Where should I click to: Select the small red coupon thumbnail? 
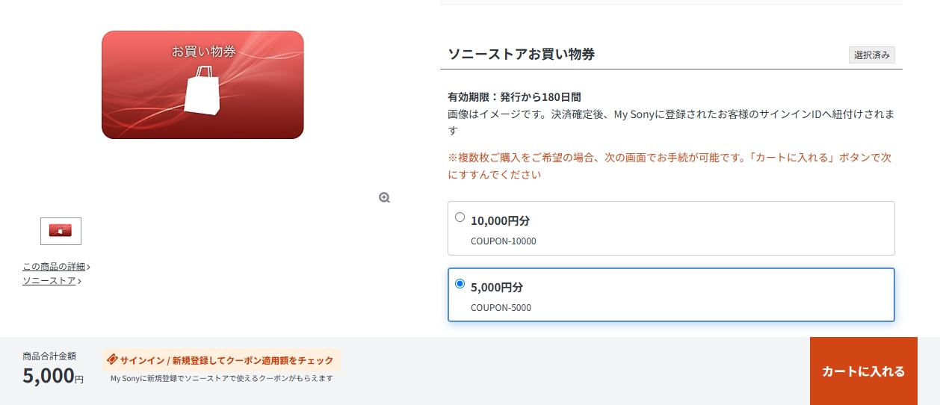[x=61, y=231]
